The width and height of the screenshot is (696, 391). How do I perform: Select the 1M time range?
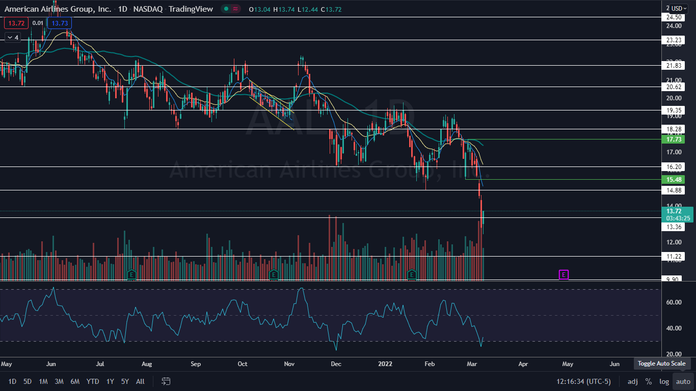coord(43,381)
